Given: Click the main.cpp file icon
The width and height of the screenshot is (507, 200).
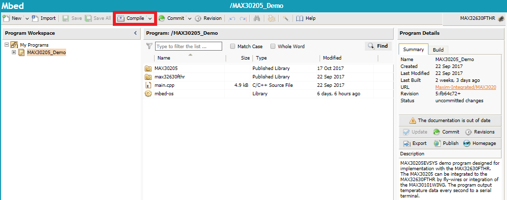Looking at the screenshot, I should (x=148, y=85).
